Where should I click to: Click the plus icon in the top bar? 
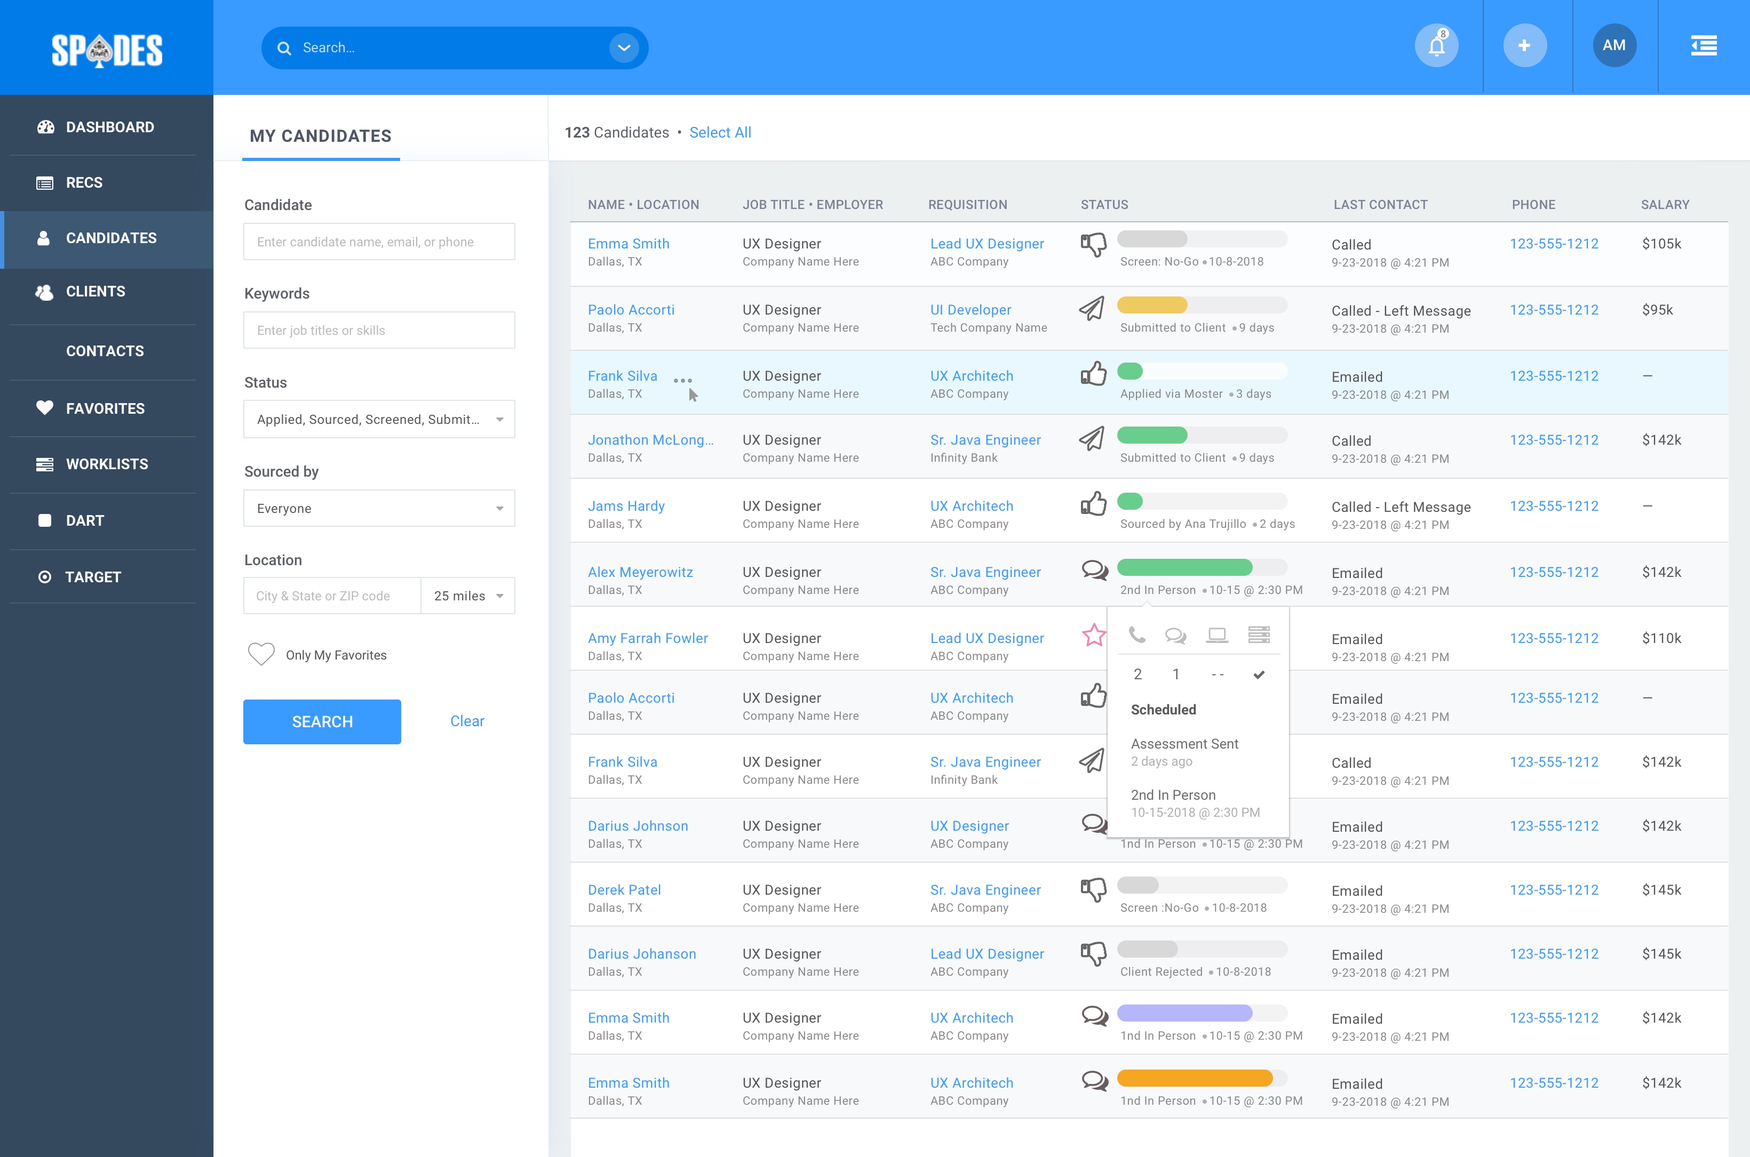tap(1525, 45)
